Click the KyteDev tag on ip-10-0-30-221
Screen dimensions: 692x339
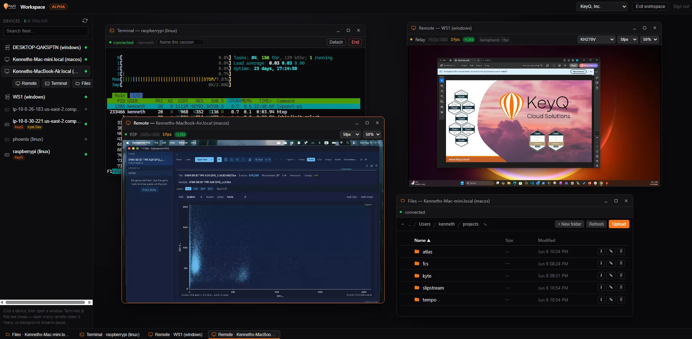pos(34,127)
